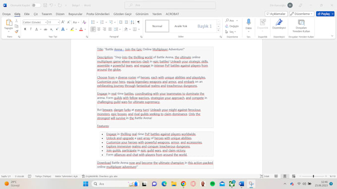
Task: Click Seç select button in Düzenleme group
Action: pos(230,32)
